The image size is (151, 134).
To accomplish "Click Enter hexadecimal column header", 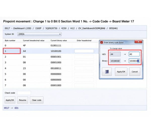I will pos(84,40).
